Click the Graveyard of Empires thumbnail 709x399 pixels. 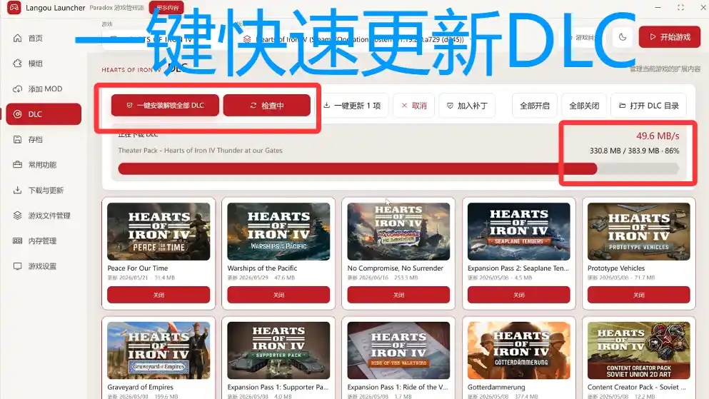pos(159,350)
